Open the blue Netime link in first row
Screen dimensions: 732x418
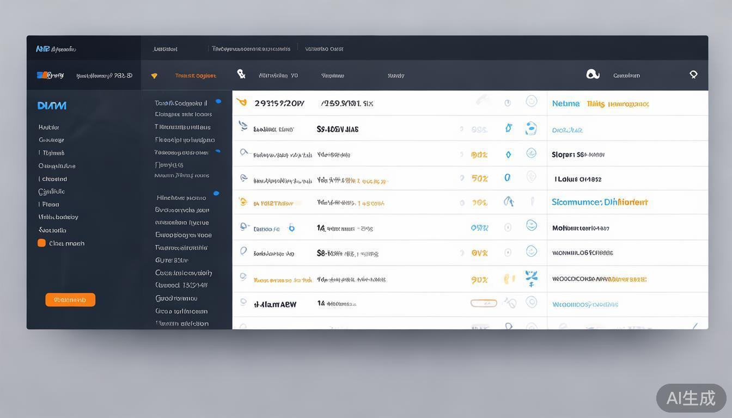click(x=566, y=103)
